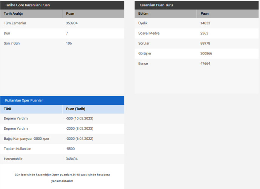Viewport: 260px width, 189px height.
Task: Select the total used value -5500
Action: (70, 149)
